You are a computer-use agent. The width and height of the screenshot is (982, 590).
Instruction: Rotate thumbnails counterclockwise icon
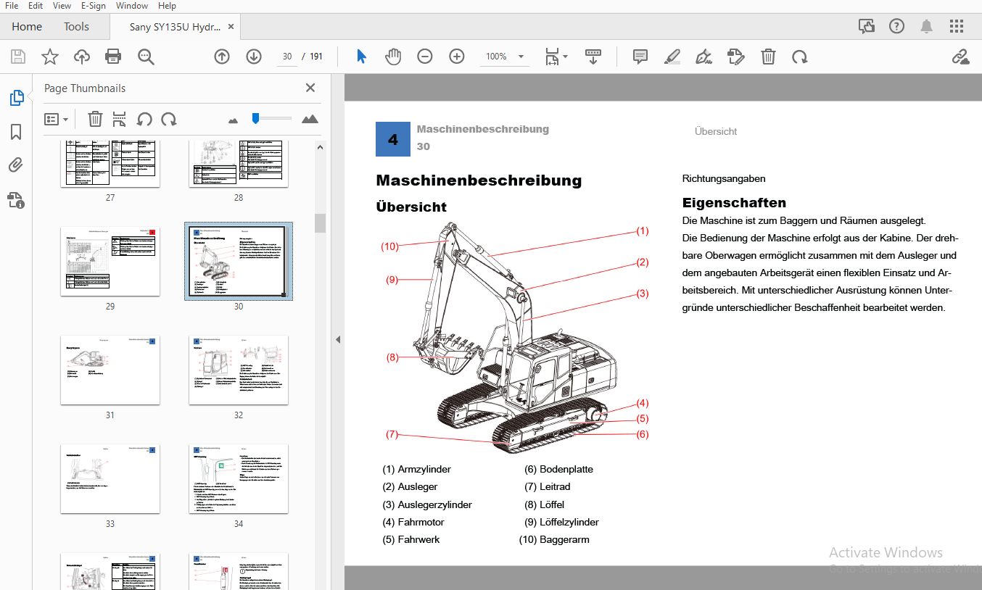(x=144, y=119)
